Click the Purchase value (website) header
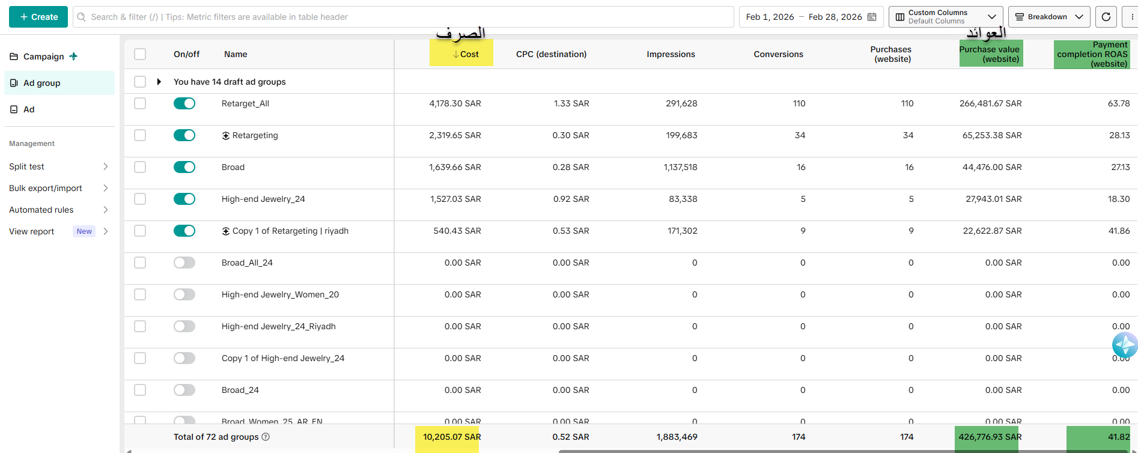This screenshot has height=453, width=1138. click(989, 54)
